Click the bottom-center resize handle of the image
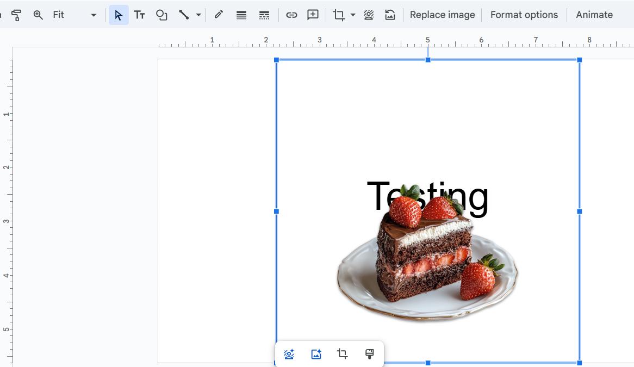This screenshot has height=367, width=634. pos(428,363)
